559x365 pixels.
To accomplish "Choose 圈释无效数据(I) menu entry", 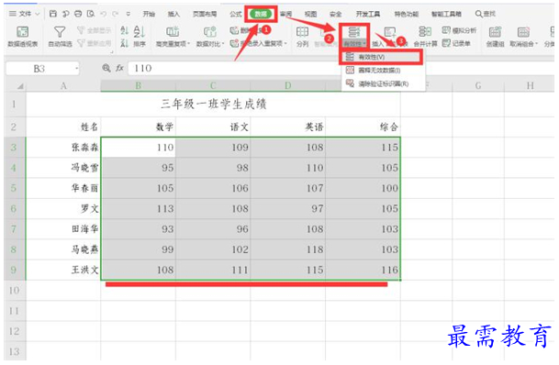I will tap(384, 70).
